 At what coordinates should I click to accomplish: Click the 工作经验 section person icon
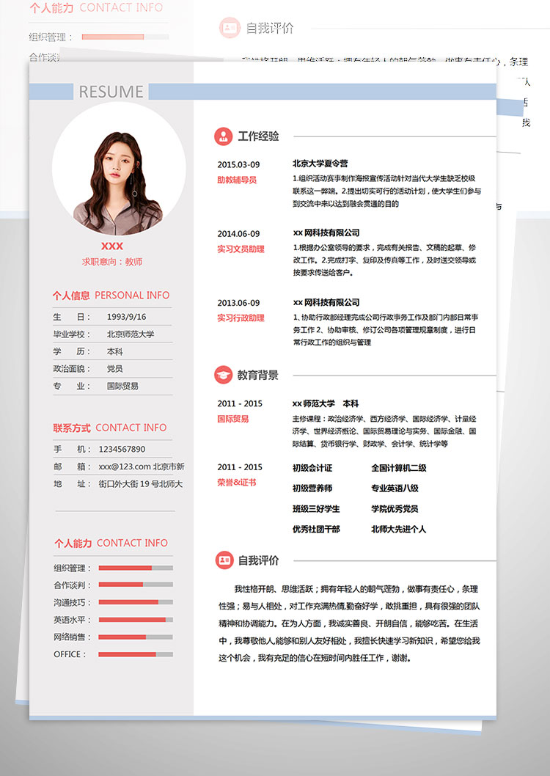[x=223, y=136]
